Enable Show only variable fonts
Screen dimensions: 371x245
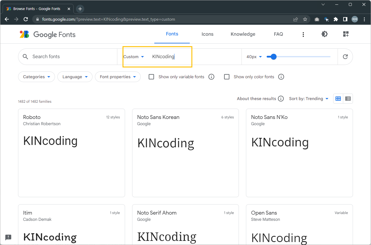(151, 77)
